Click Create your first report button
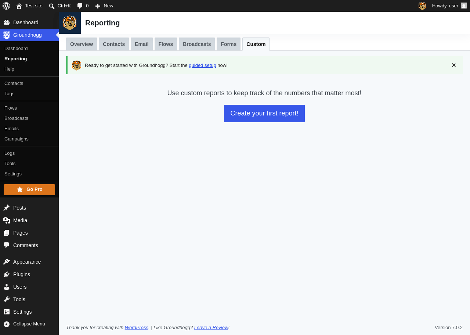 [264, 113]
